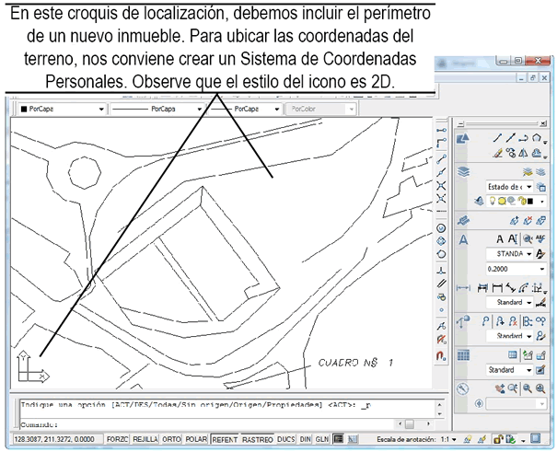
Task: Click command window scroll up arrow
Action: (439, 404)
